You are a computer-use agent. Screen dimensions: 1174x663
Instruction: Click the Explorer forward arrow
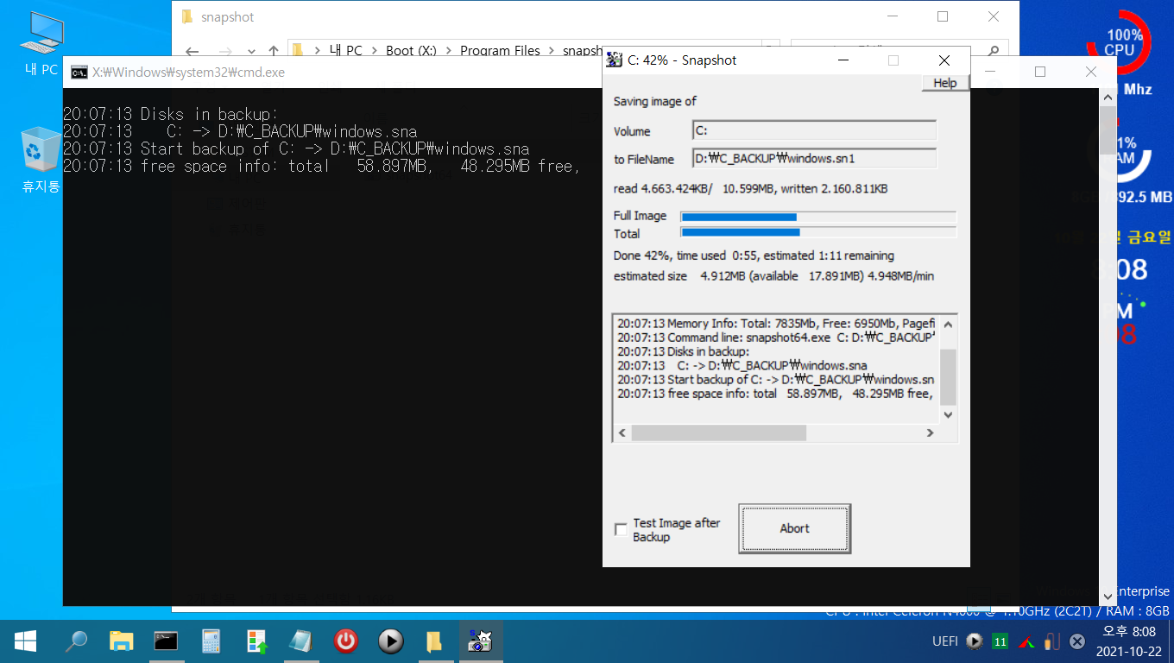point(224,51)
